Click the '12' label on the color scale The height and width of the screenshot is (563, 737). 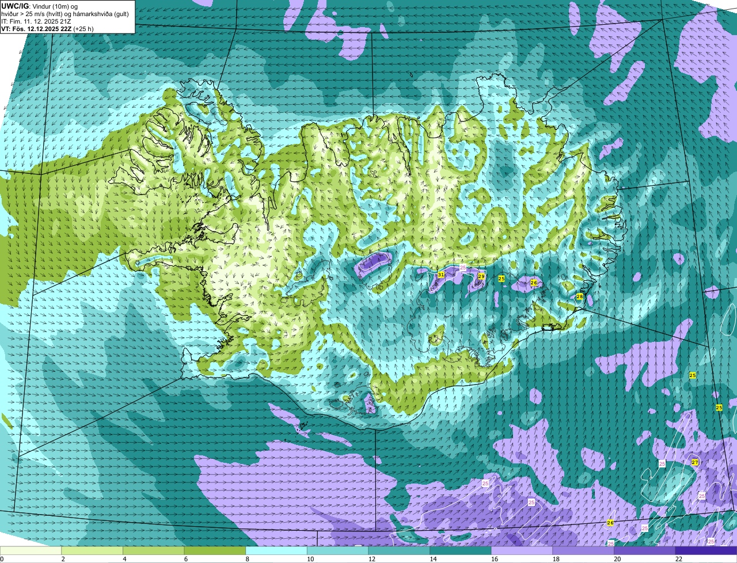[x=371, y=559]
